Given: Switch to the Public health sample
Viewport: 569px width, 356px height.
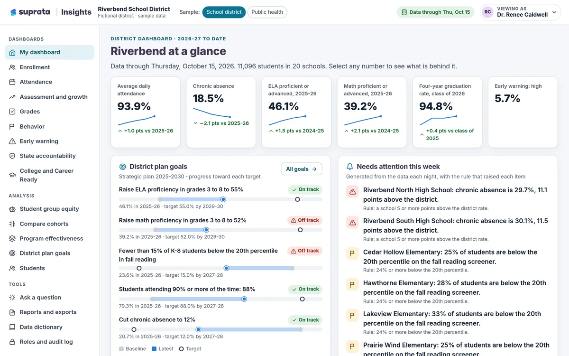Looking at the screenshot, I should pyautogui.click(x=267, y=12).
